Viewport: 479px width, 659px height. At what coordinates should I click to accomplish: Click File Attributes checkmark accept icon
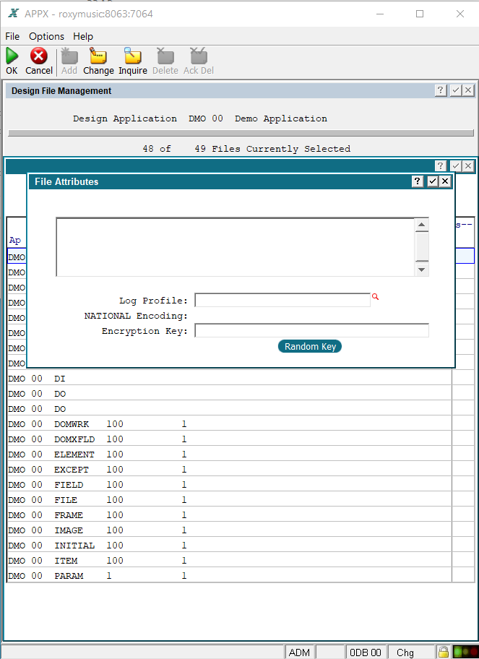click(x=433, y=181)
